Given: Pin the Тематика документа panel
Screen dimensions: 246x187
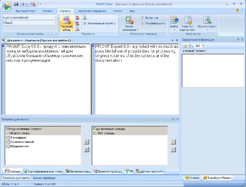Looking at the screenshot, I should (x=173, y=119).
